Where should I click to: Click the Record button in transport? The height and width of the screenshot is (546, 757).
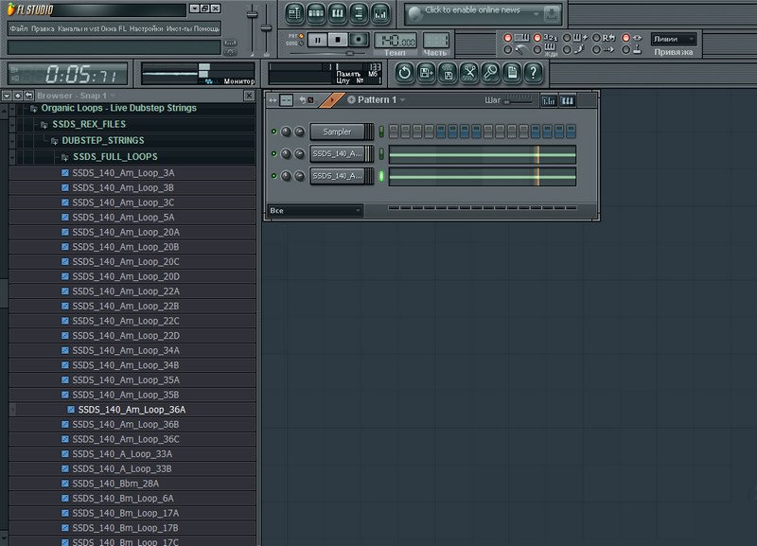click(x=359, y=40)
